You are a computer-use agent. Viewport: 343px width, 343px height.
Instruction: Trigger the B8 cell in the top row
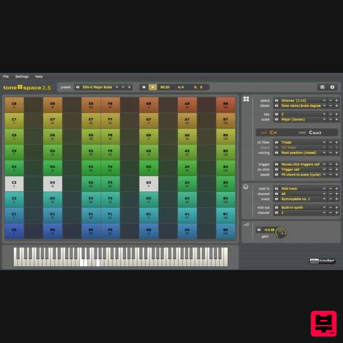pyautogui.click(x=226, y=105)
